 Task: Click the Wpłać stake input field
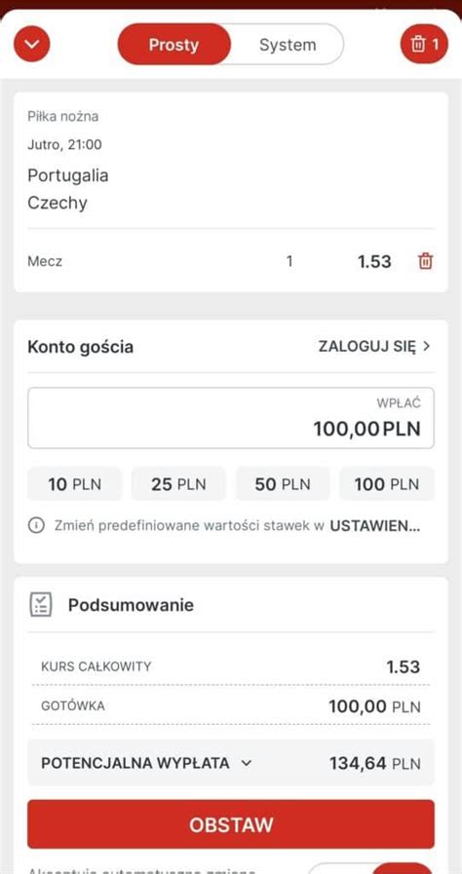231,417
